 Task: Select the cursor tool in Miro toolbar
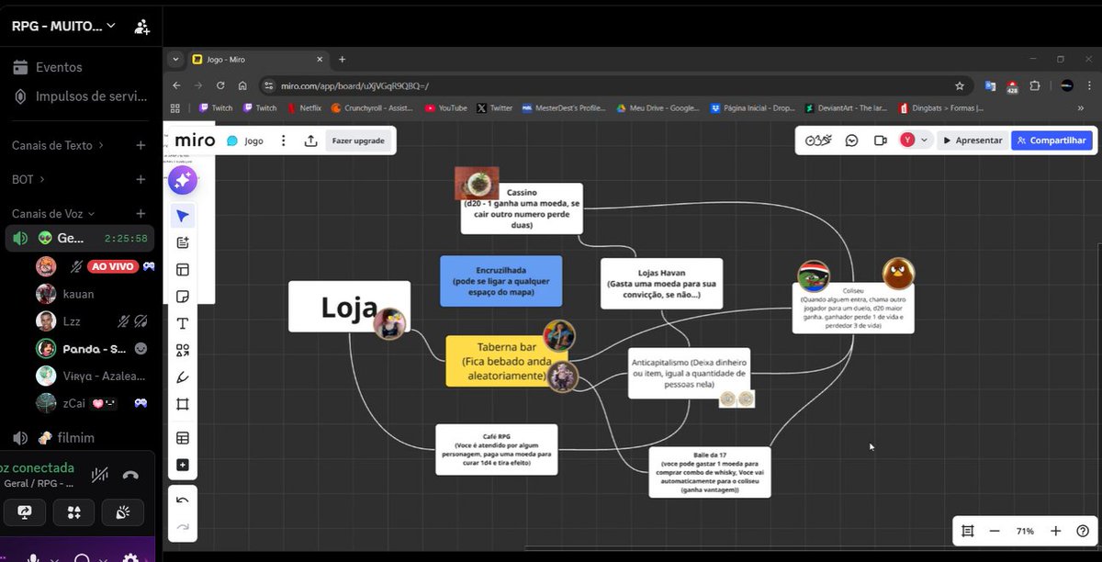point(182,217)
